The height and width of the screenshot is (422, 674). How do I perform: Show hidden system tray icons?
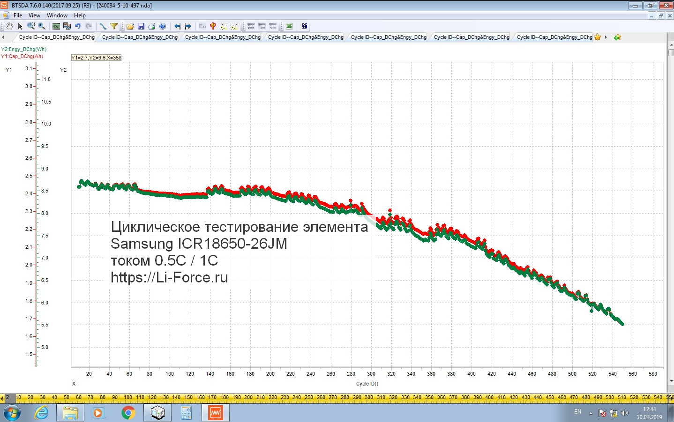[591, 413]
